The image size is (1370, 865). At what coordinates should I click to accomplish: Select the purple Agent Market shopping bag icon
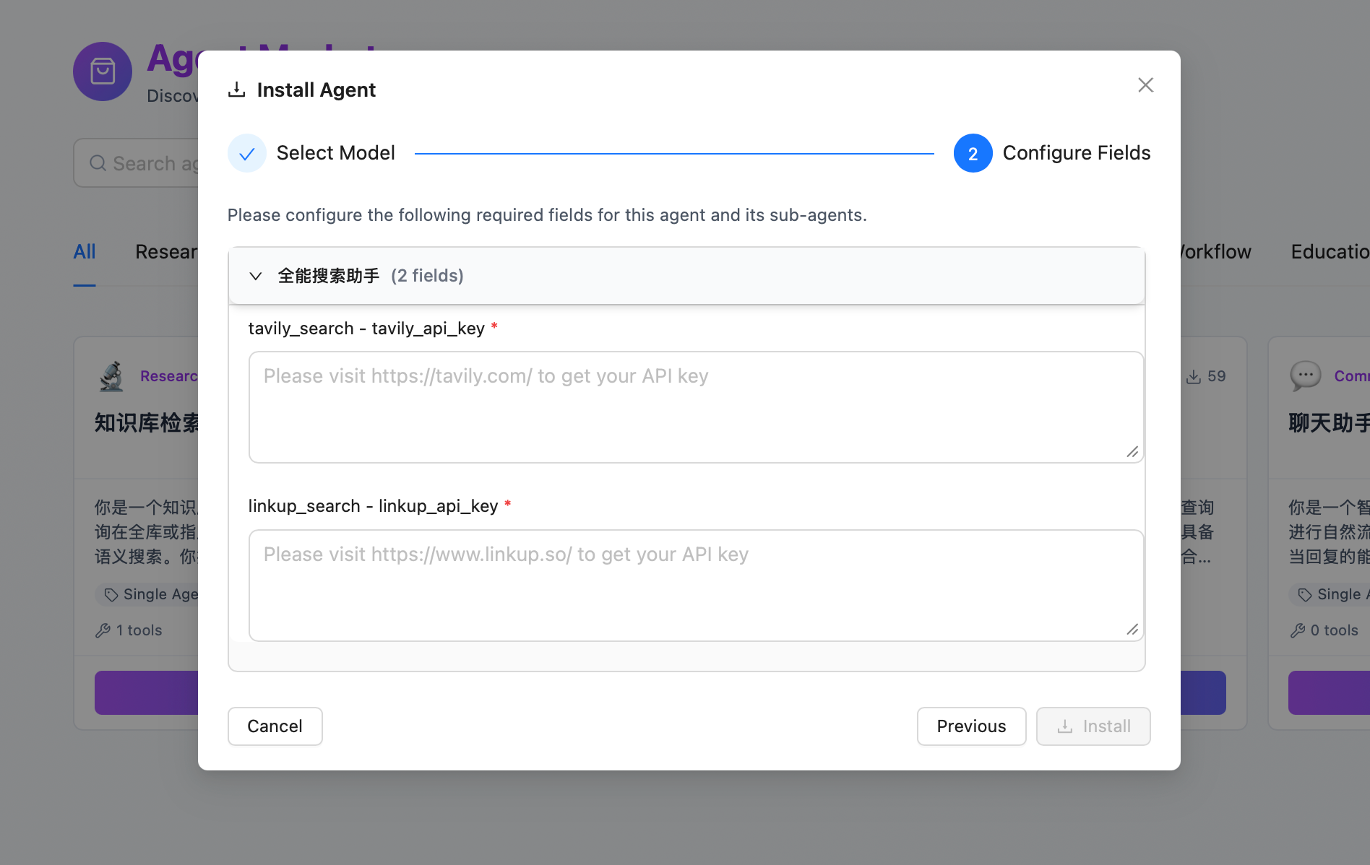click(102, 71)
